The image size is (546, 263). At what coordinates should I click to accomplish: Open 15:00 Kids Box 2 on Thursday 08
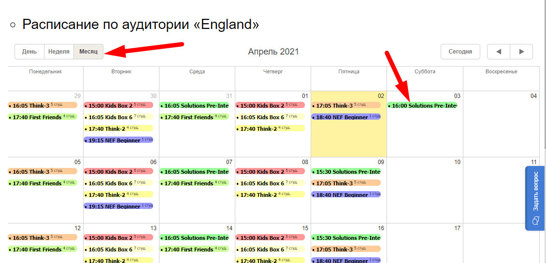point(270,171)
